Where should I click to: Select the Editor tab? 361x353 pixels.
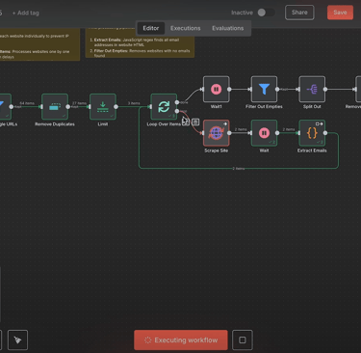coord(151,28)
